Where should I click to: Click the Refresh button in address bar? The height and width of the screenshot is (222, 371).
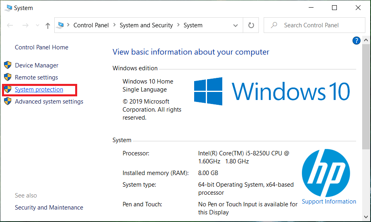click(x=251, y=25)
